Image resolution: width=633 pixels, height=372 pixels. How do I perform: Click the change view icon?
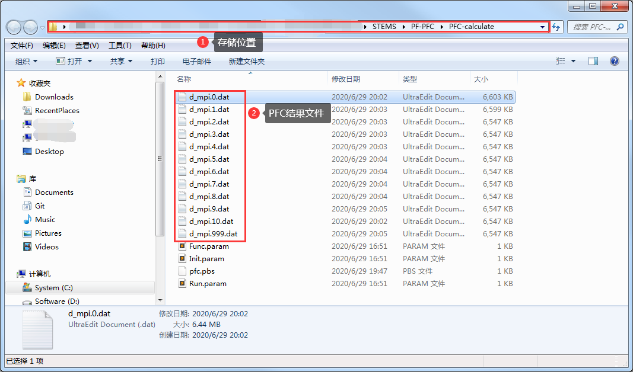[x=561, y=61]
